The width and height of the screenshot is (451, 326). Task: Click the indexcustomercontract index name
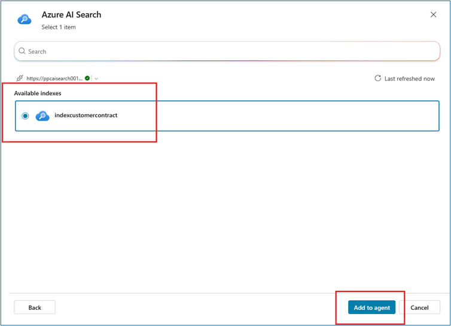tap(86, 115)
